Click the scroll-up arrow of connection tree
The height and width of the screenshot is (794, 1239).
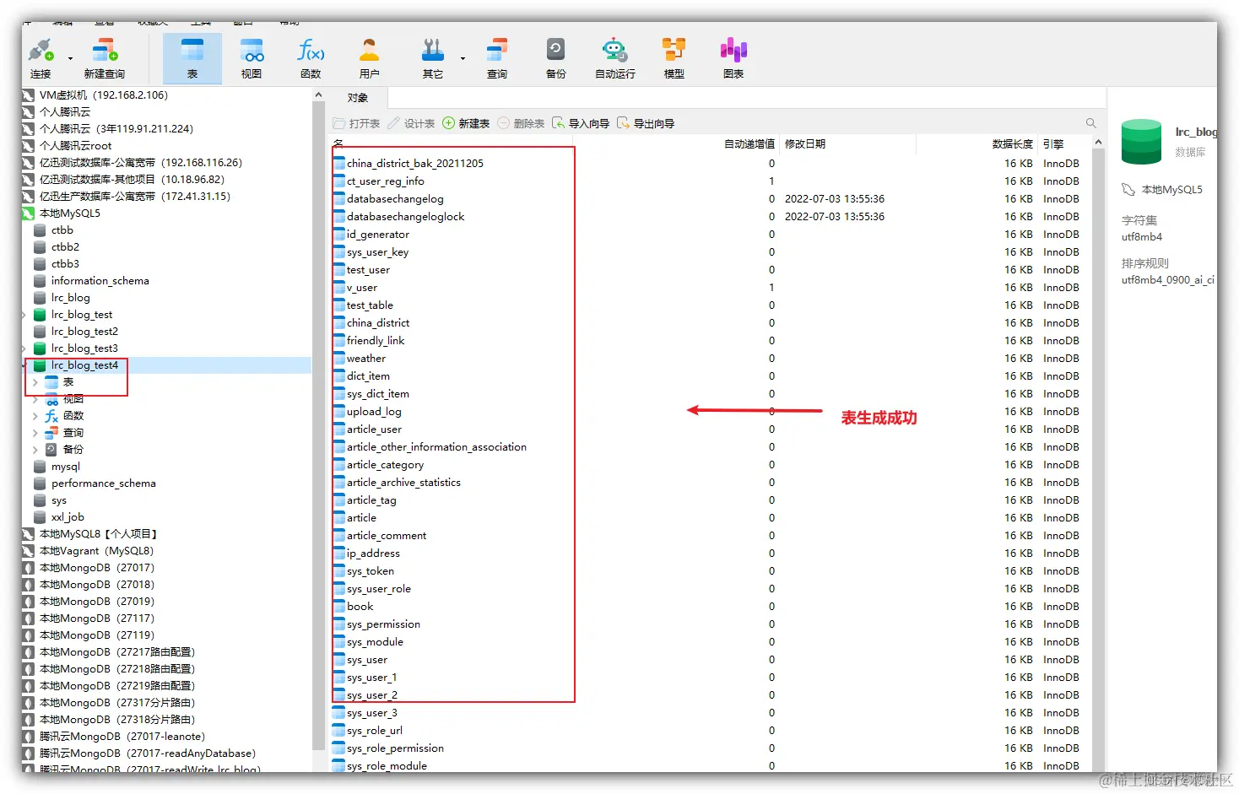coord(318,95)
